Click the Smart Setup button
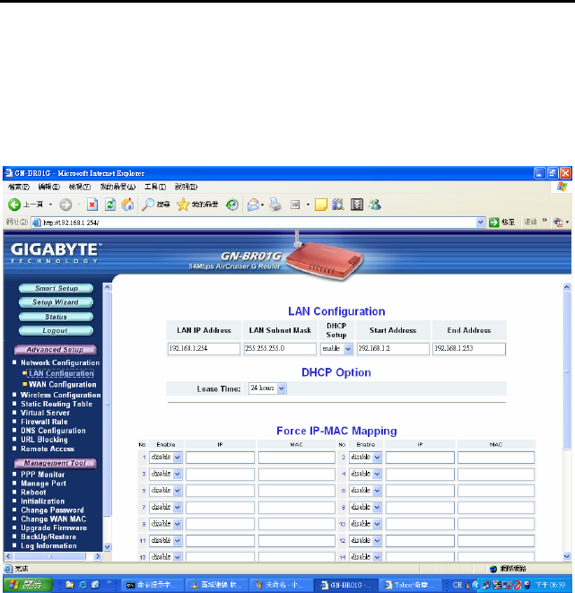Viewport: 575px width, 593px height. pyautogui.click(x=56, y=288)
